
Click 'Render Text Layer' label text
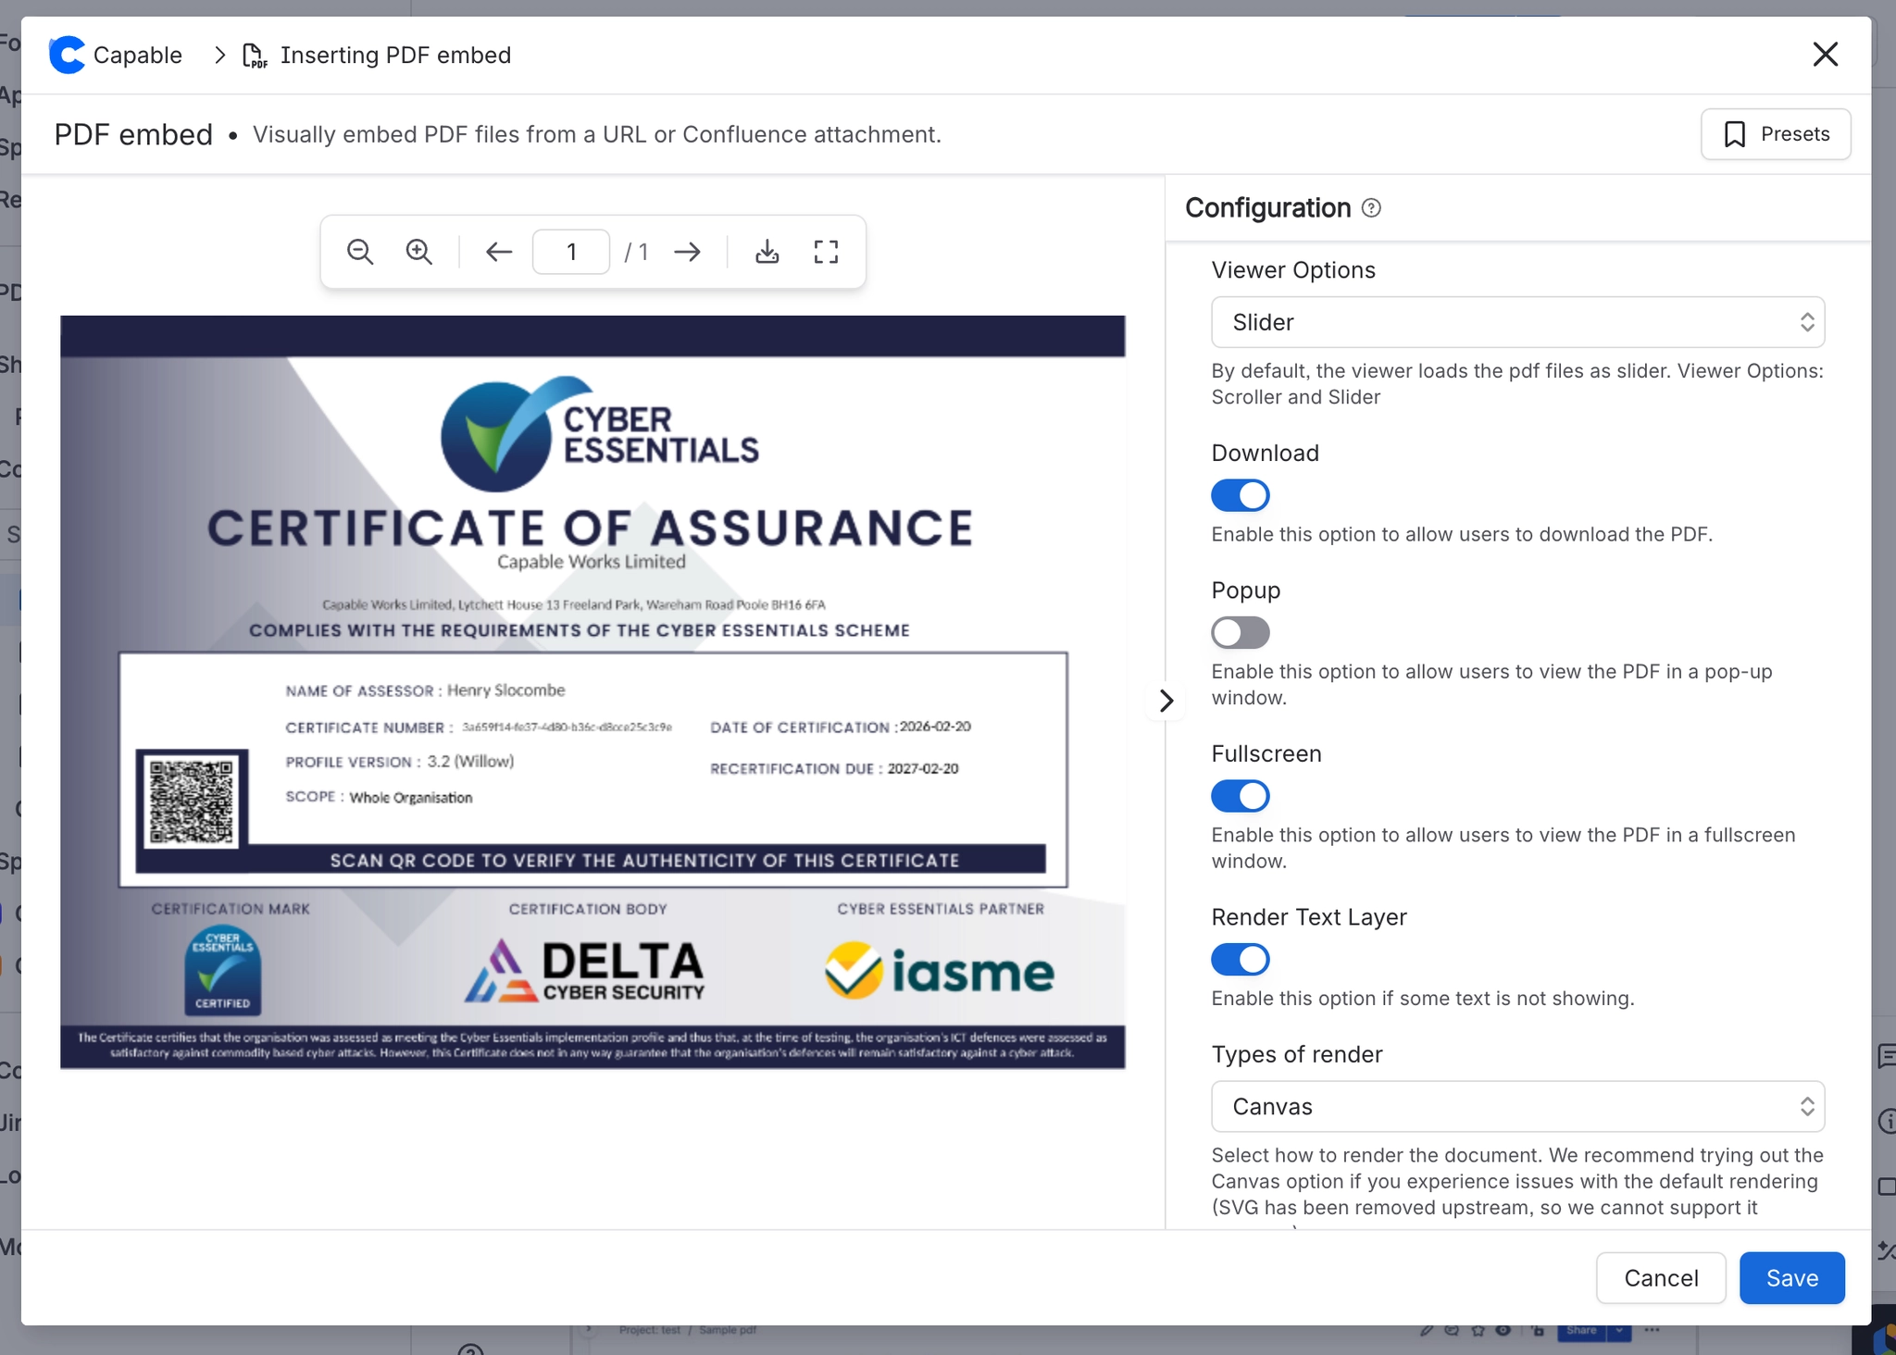[1309, 917]
